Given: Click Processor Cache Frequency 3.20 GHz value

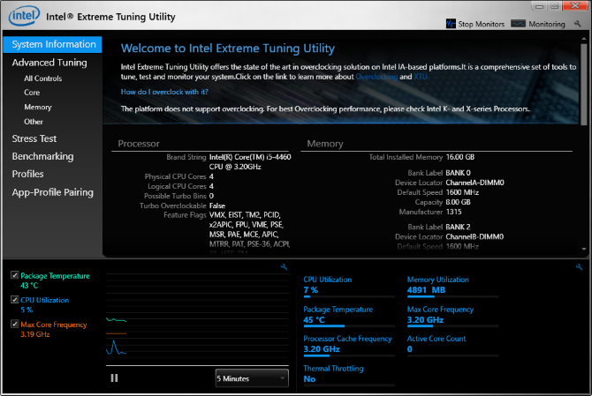Looking at the screenshot, I should pos(322,349).
